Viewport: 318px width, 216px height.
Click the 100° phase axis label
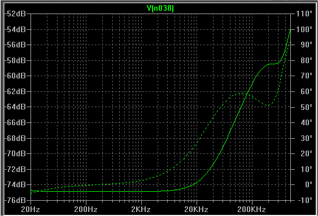tap(304, 29)
